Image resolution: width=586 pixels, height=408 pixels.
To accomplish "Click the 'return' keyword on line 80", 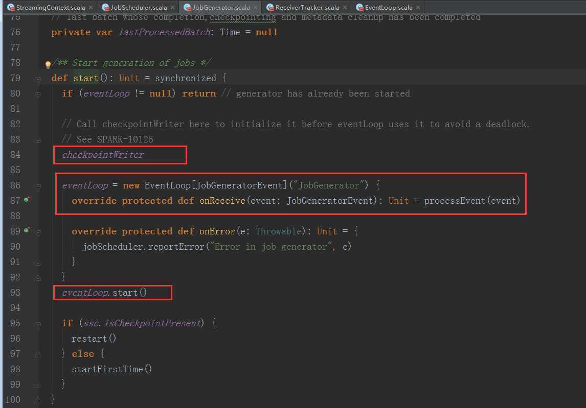I will (x=199, y=93).
